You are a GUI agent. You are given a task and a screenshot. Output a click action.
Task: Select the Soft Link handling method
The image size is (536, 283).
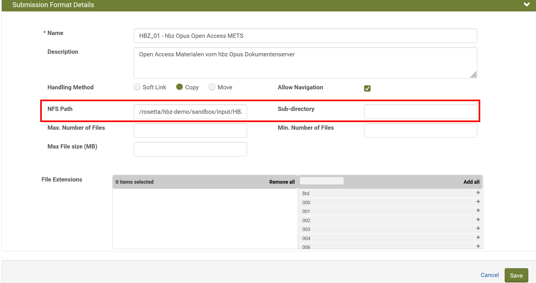(x=137, y=87)
